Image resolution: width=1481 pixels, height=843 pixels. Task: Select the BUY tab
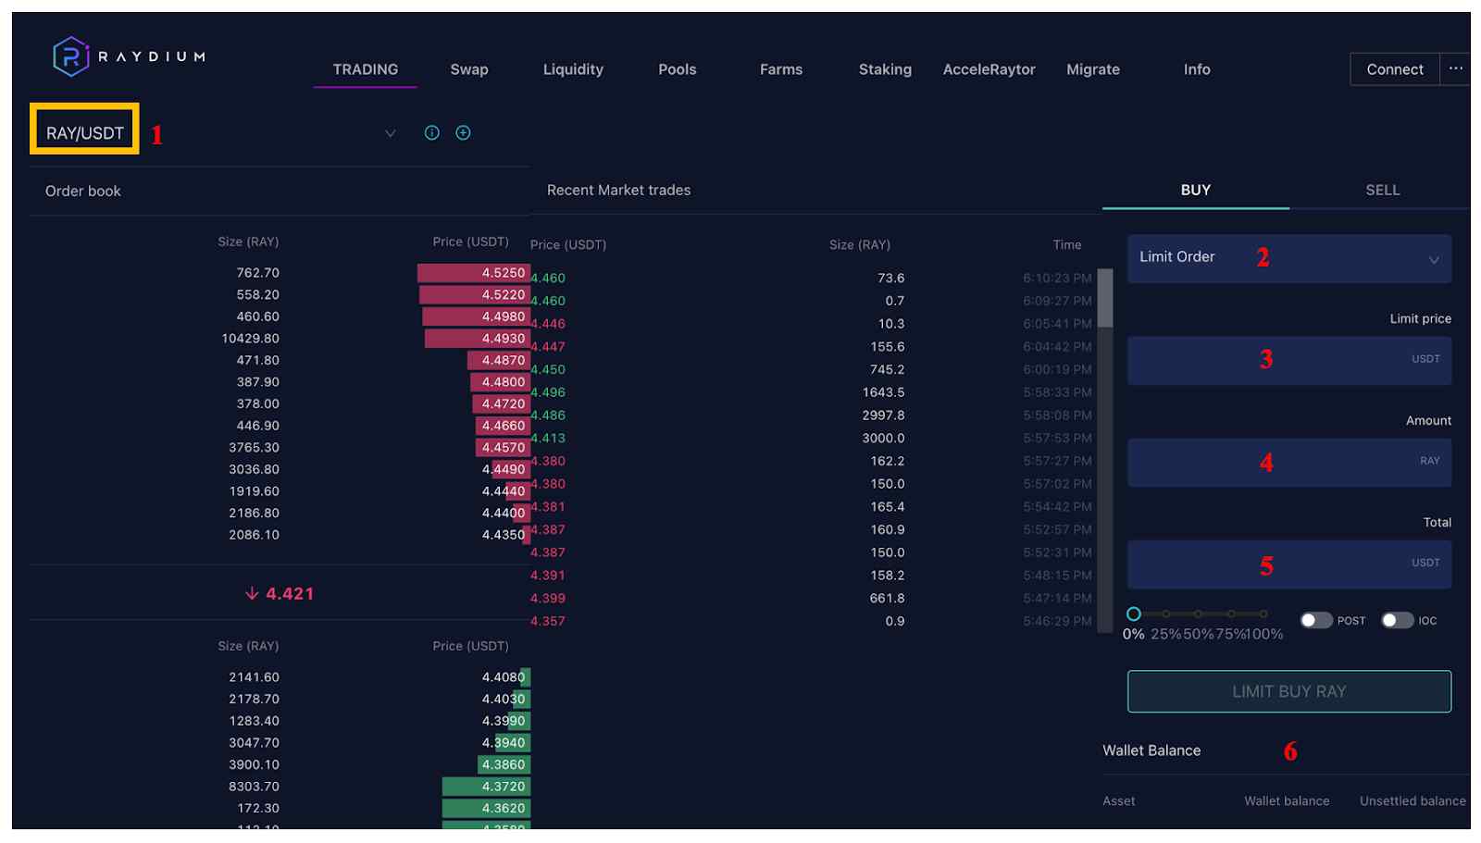click(1195, 190)
